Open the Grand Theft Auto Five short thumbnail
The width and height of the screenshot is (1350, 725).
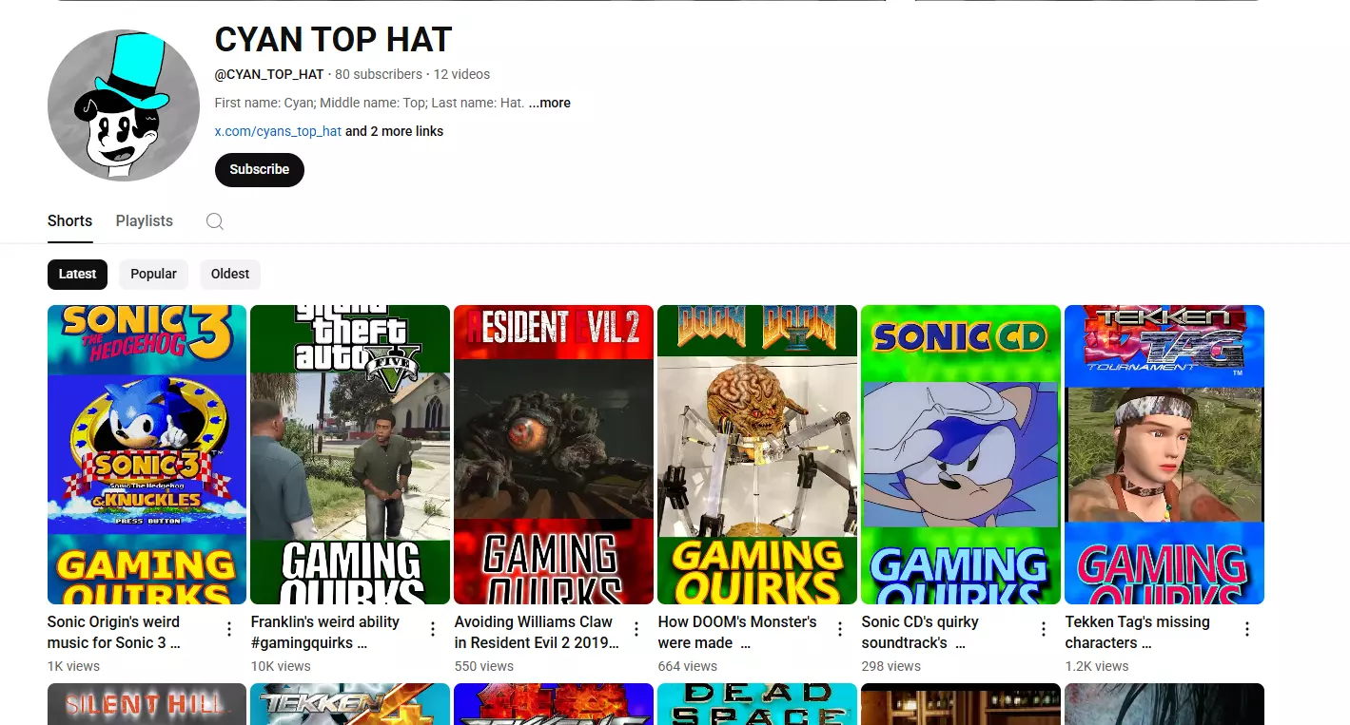coord(350,454)
